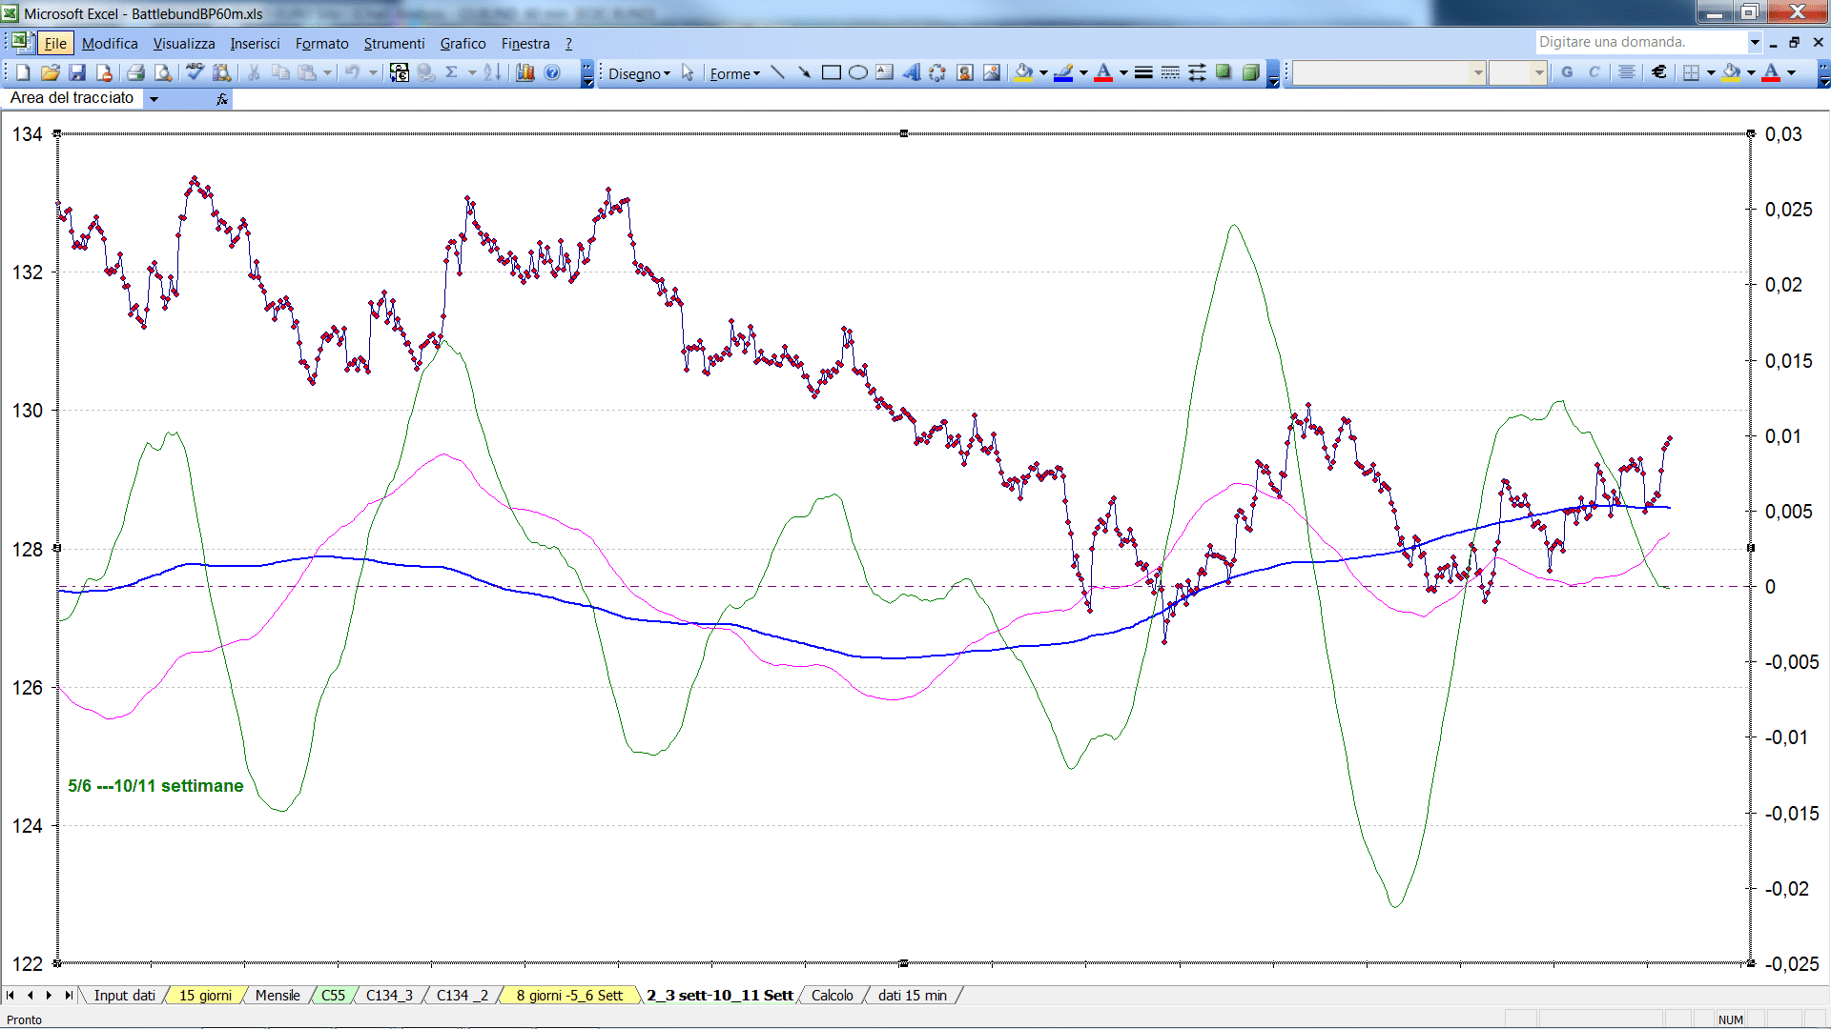This screenshot has width=1831, height=1029.
Task: Toggle 3-D Style button
Action: 1250,72
